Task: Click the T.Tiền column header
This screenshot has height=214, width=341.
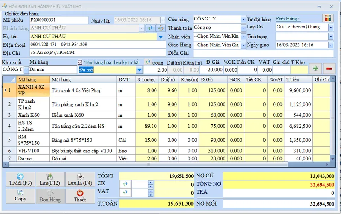Action: 298,79
